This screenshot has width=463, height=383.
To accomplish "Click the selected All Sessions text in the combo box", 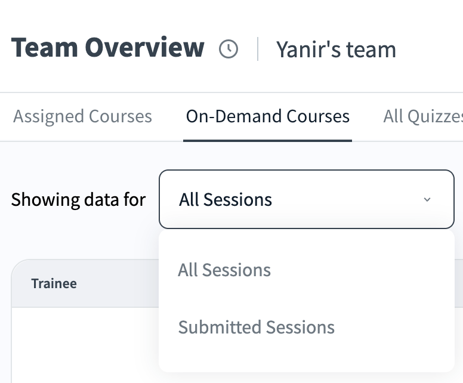I will (226, 200).
